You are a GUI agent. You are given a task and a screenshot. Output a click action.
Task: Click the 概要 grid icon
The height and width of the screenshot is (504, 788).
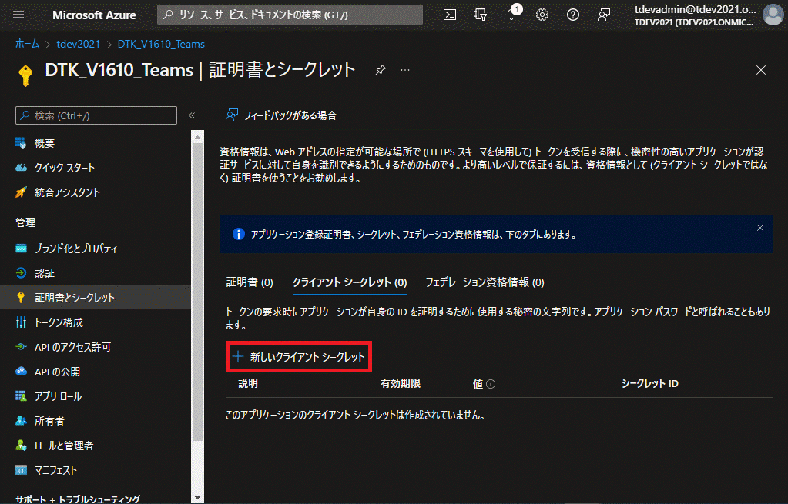tap(21, 143)
